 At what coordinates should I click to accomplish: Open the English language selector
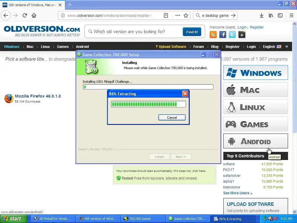(272, 47)
